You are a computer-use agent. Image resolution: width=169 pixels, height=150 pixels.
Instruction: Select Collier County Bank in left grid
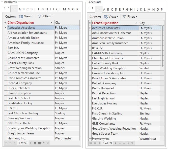pos(42,63)
